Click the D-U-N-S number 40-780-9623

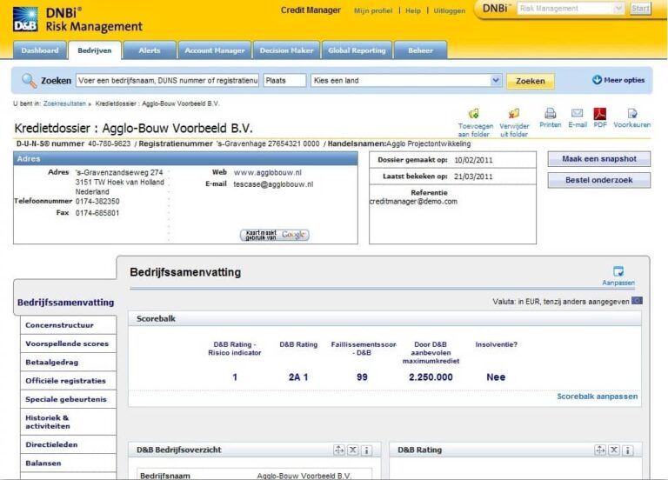click(x=109, y=144)
